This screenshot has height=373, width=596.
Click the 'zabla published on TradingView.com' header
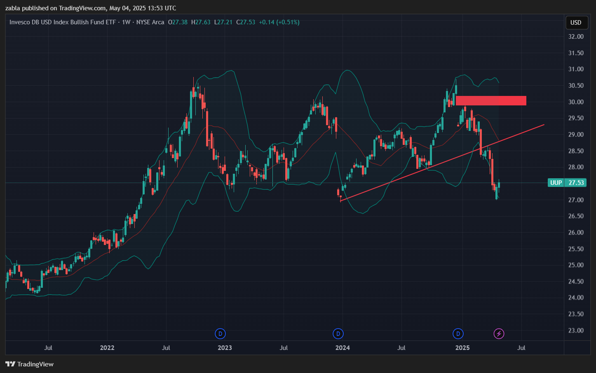[91, 8]
